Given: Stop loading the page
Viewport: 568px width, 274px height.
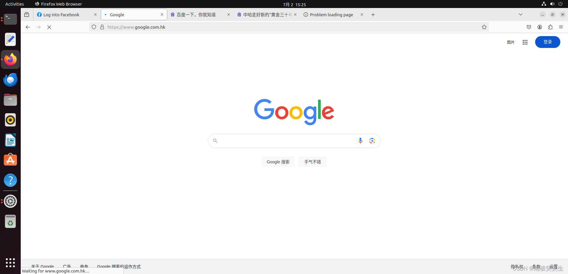Looking at the screenshot, I should pos(49,27).
